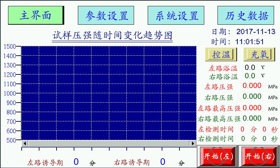
Task: Click the 右路最高压强 value
Action: [x=252, y=118]
